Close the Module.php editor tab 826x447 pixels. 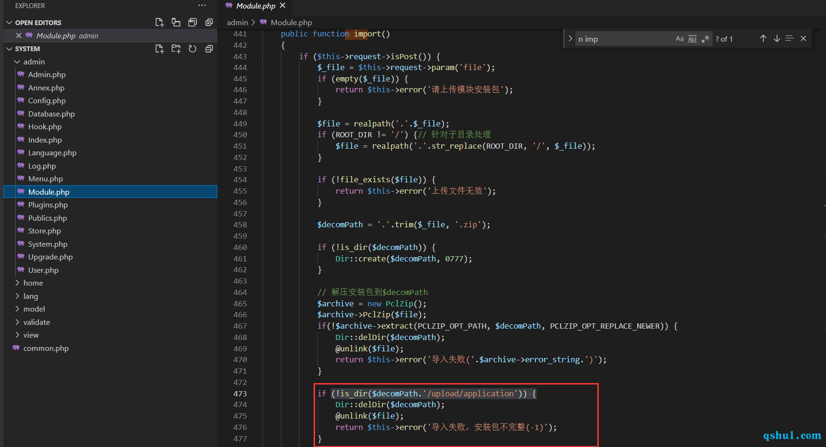pos(283,5)
